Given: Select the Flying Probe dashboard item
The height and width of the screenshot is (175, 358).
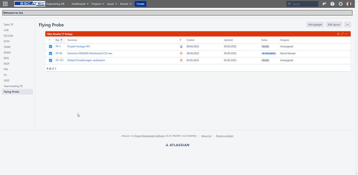Looking at the screenshot, I should point(17,91).
